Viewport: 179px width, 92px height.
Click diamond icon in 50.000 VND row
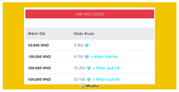click(x=87, y=45)
